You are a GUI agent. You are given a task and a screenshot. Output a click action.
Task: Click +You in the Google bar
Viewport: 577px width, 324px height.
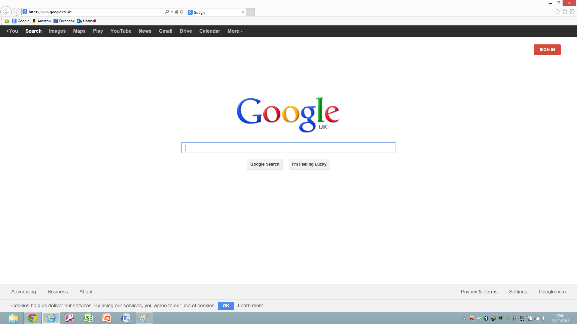point(12,31)
